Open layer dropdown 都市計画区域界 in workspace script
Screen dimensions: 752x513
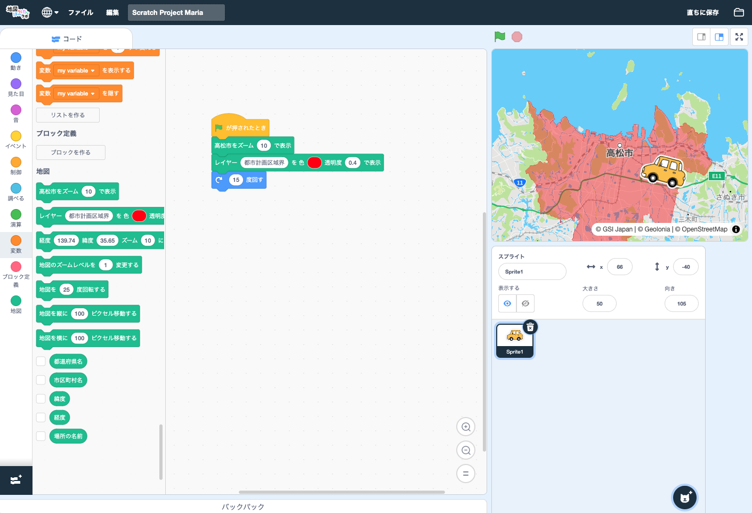[264, 163]
